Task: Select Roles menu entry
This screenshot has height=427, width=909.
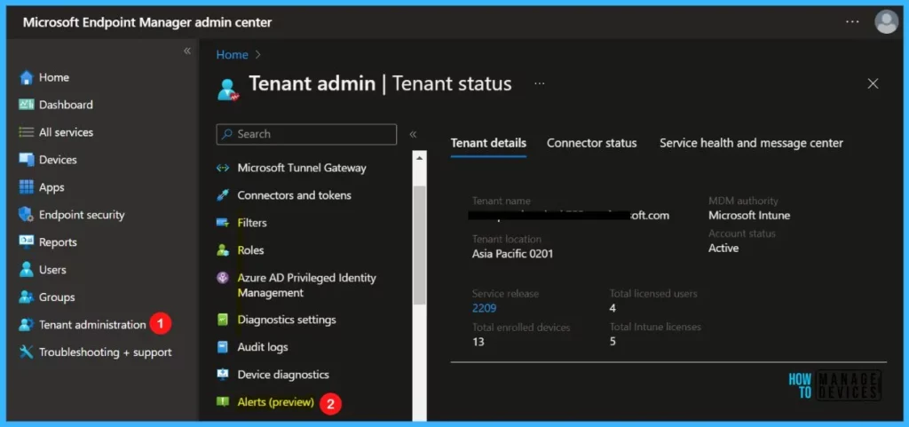Action: [250, 250]
